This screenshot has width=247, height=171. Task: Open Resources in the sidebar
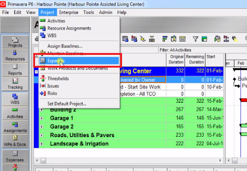point(15,55)
